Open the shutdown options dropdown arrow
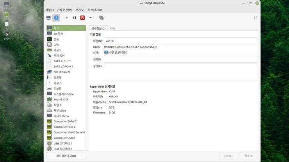This screenshot has height=162, width=289. 91,18
